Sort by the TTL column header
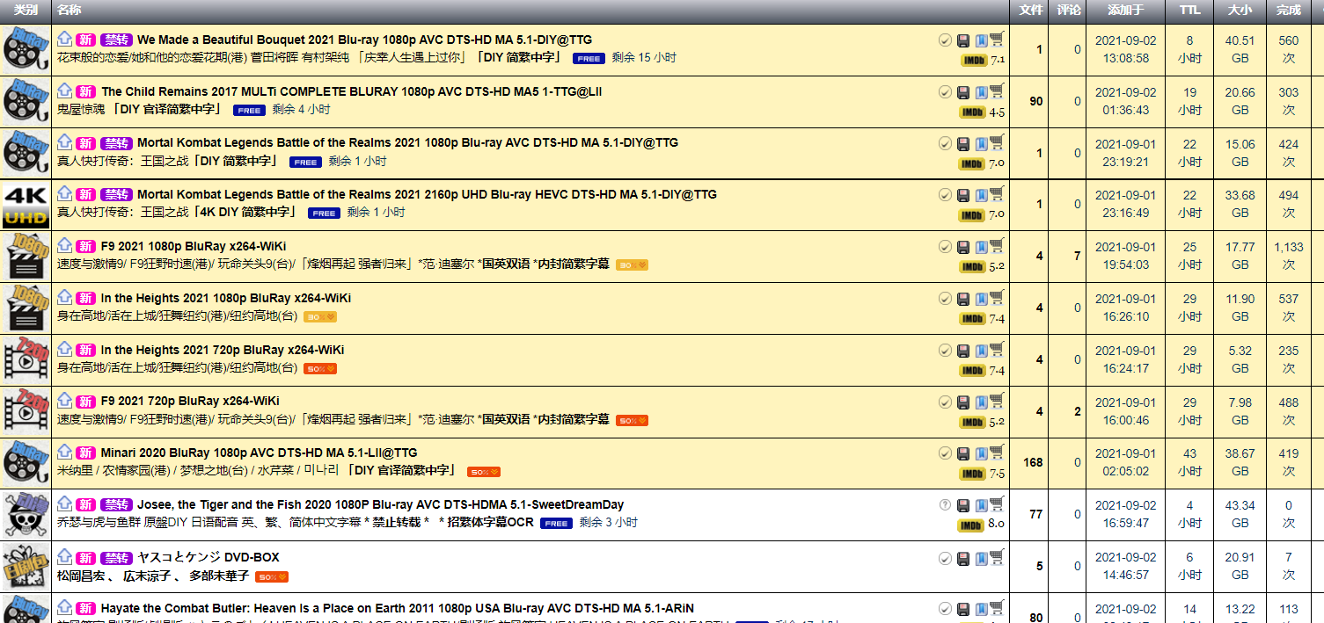 coord(1189,10)
